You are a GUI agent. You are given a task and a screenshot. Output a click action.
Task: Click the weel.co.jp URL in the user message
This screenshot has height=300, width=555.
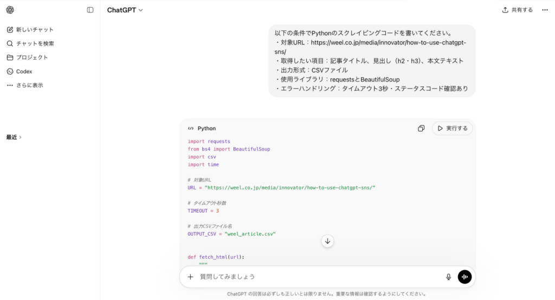371,47
